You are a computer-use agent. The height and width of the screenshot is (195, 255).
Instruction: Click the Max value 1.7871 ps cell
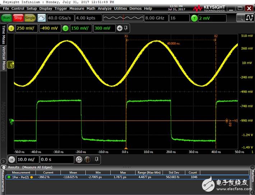[120, 177]
